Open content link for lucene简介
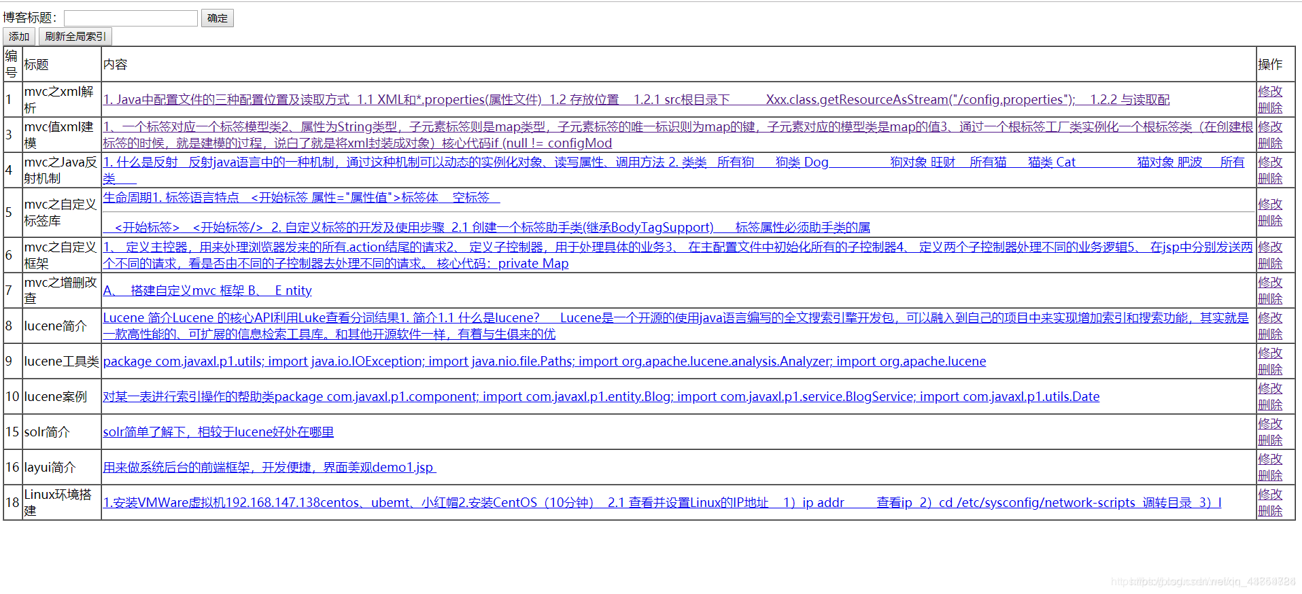Screen dimensions: 1302x594 pyautogui.click(x=676, y=326)
